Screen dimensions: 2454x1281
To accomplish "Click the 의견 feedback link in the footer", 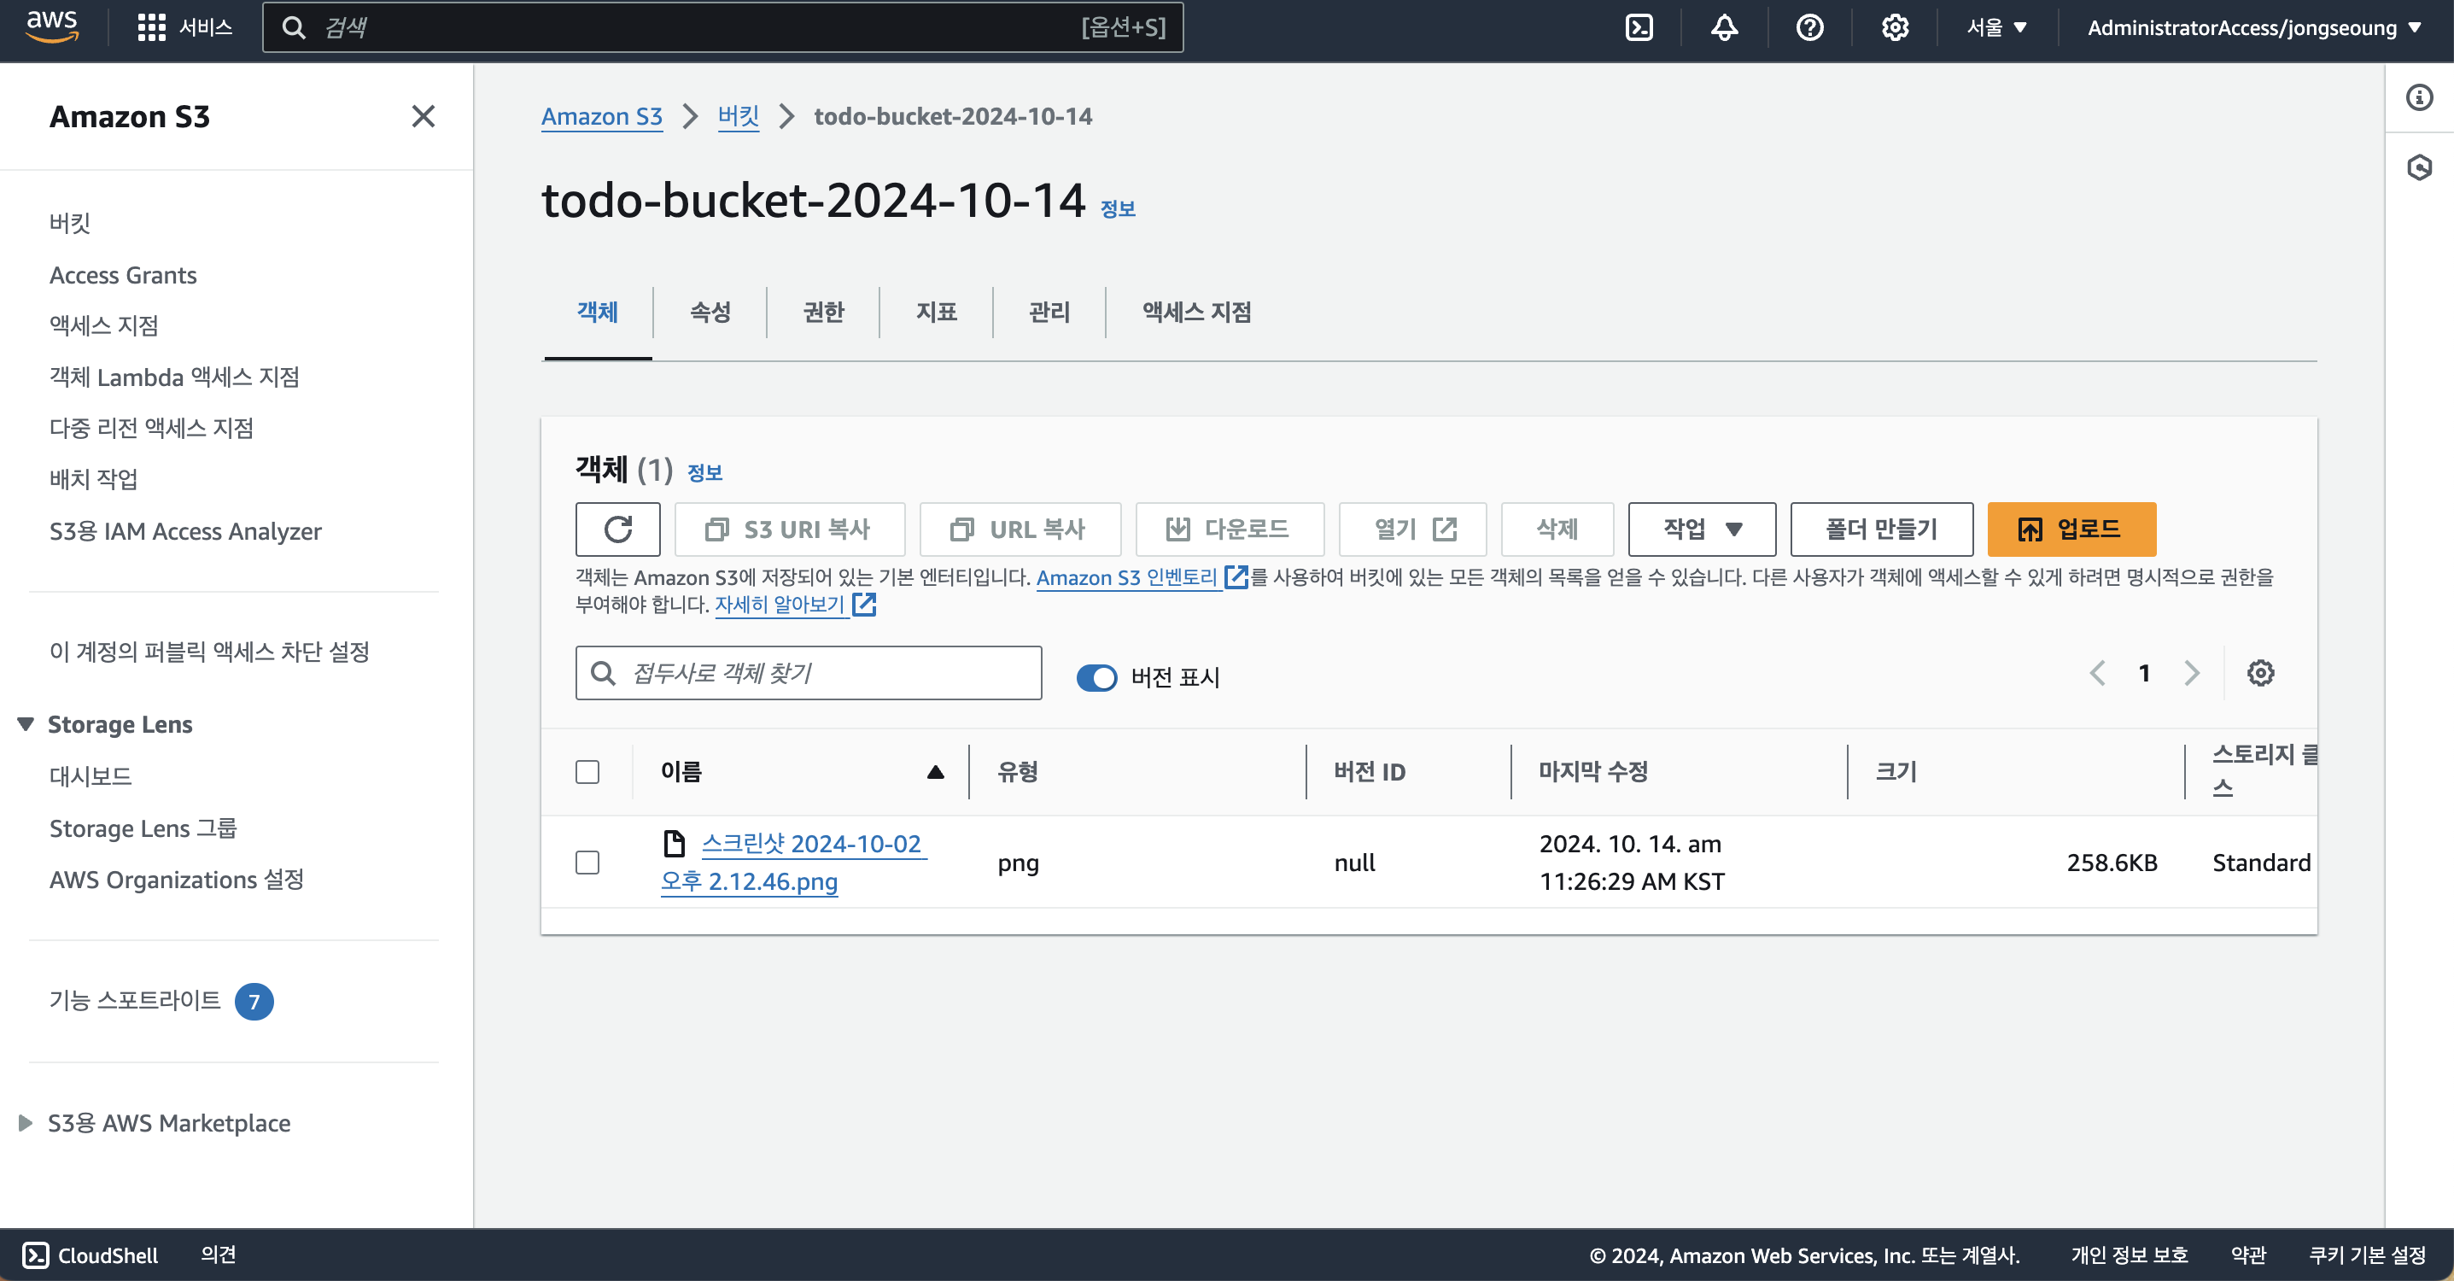I will 218,1255.
